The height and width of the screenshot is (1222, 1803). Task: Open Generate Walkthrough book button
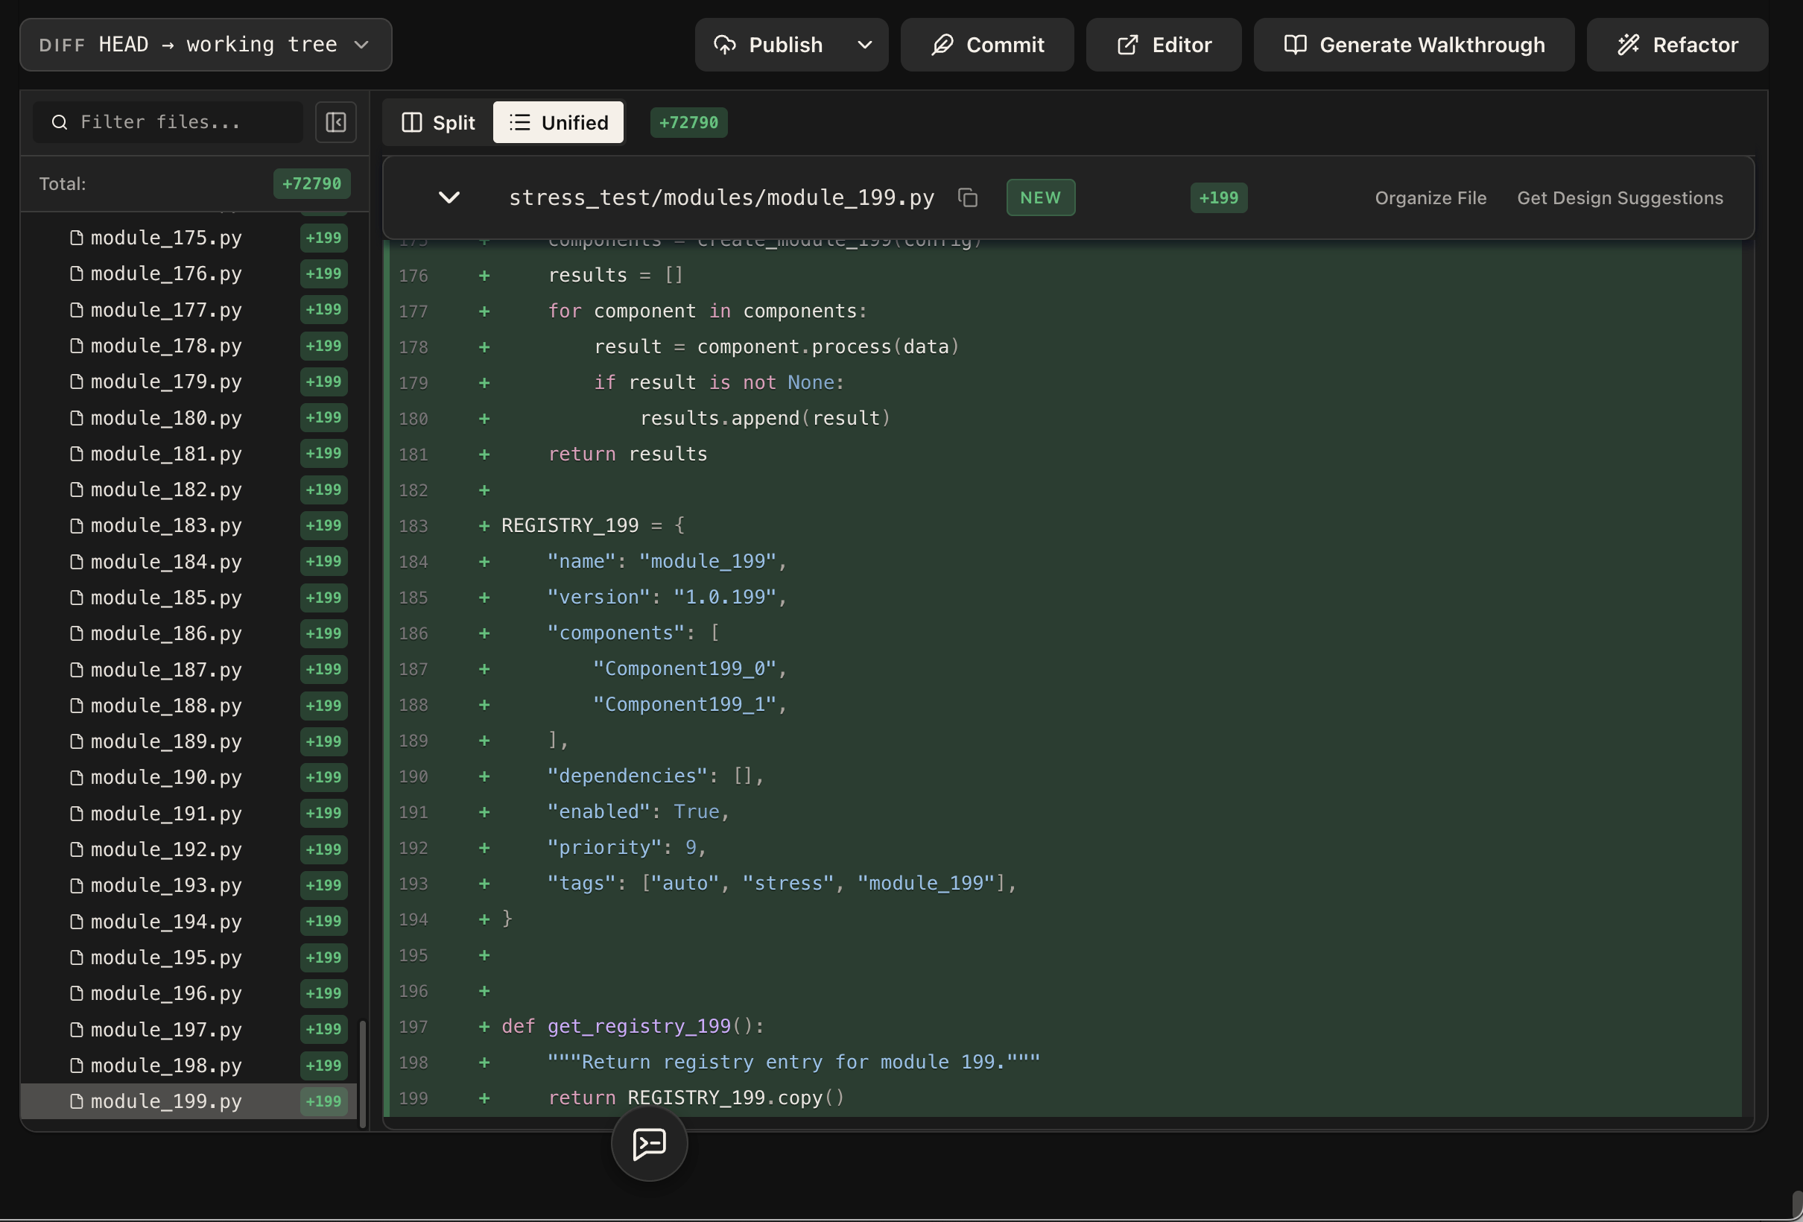1413,45
